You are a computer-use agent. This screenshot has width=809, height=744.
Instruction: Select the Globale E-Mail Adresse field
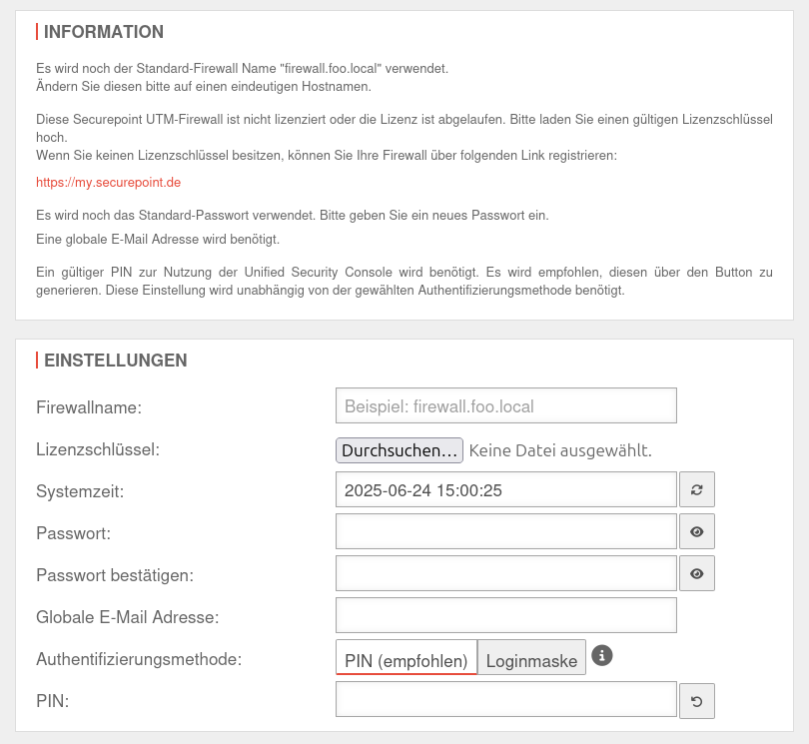pyautogui.click(x=506, y=615)
